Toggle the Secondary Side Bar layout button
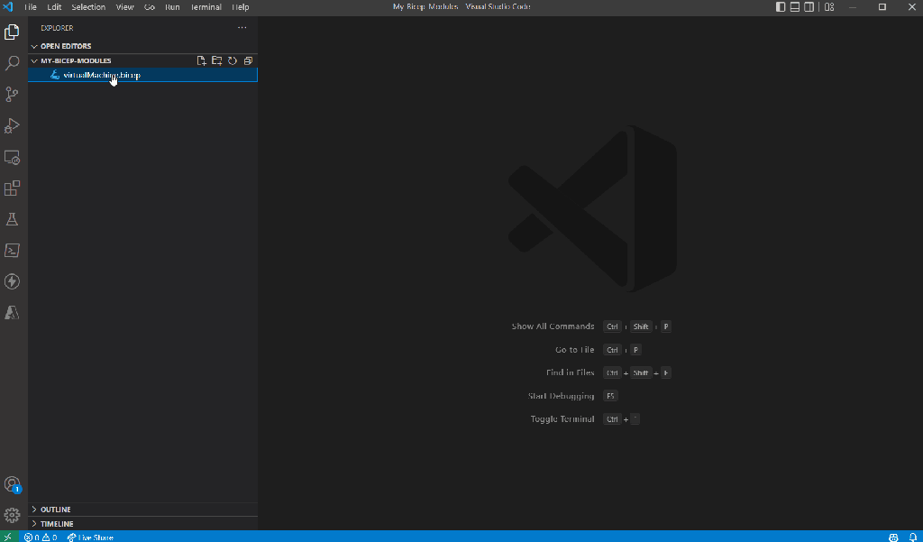Screen dimensions: 923x542 tap(809, 7)
